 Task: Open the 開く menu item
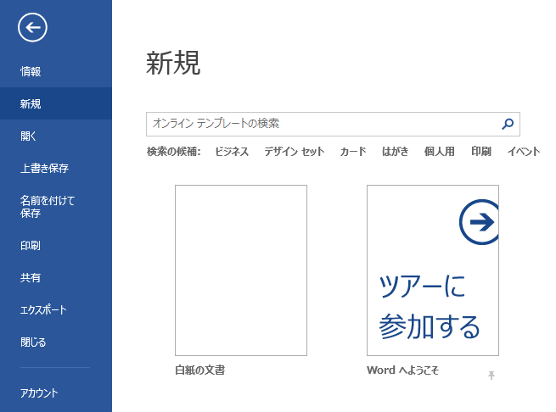click(29, 136)
